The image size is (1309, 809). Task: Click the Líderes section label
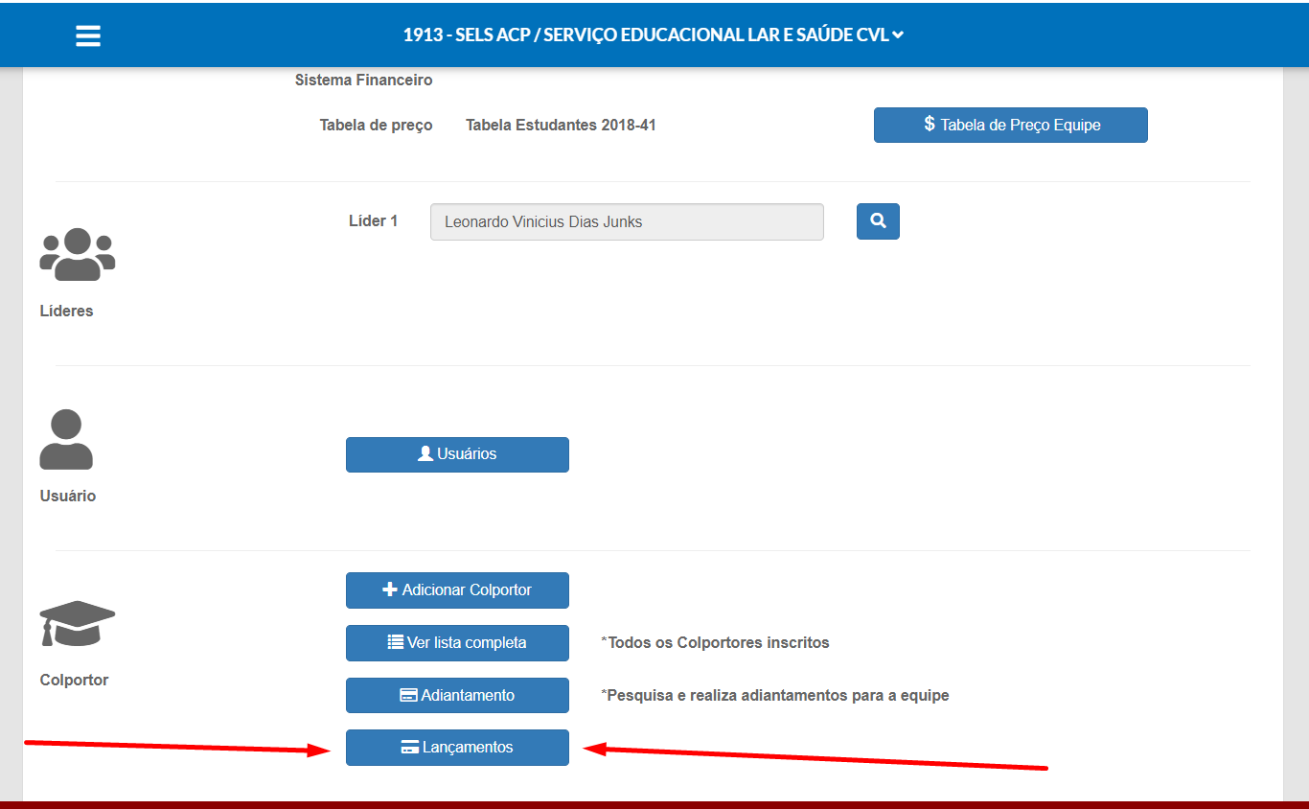[66, 312]
